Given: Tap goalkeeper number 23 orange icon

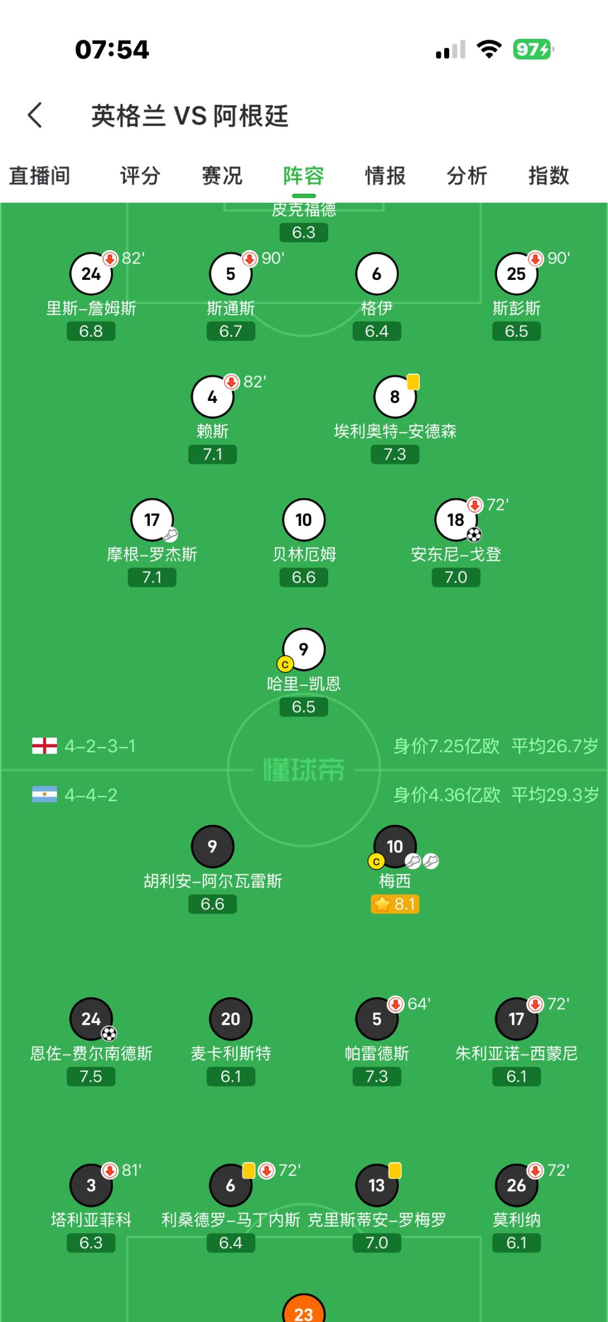Looking at the screenshot, I should [303, 1309].
